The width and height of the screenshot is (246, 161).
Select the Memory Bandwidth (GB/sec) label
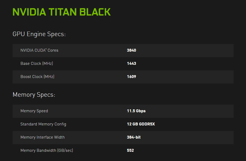click(x=47, y=150)
